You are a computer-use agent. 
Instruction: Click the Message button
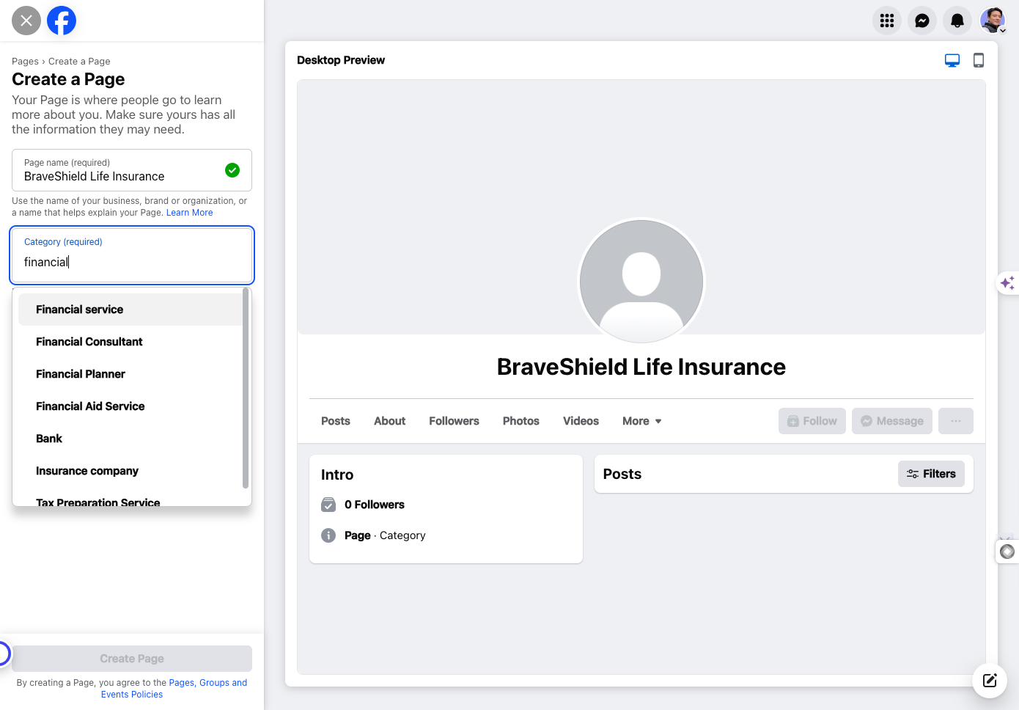click(892, 421)
